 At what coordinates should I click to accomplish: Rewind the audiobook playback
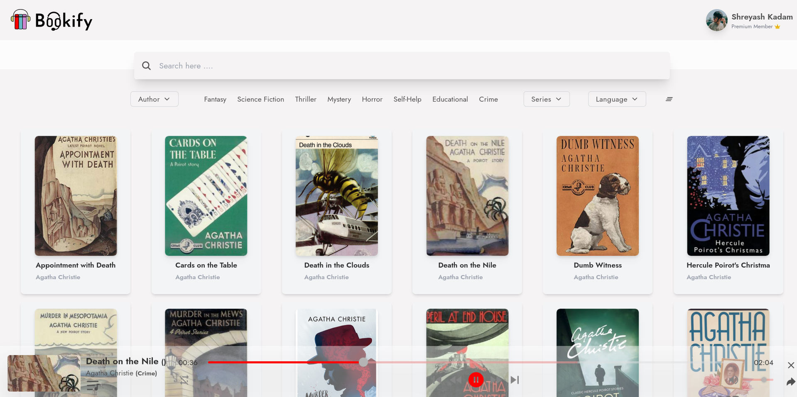pyautogui.click(x=456, y=380)
